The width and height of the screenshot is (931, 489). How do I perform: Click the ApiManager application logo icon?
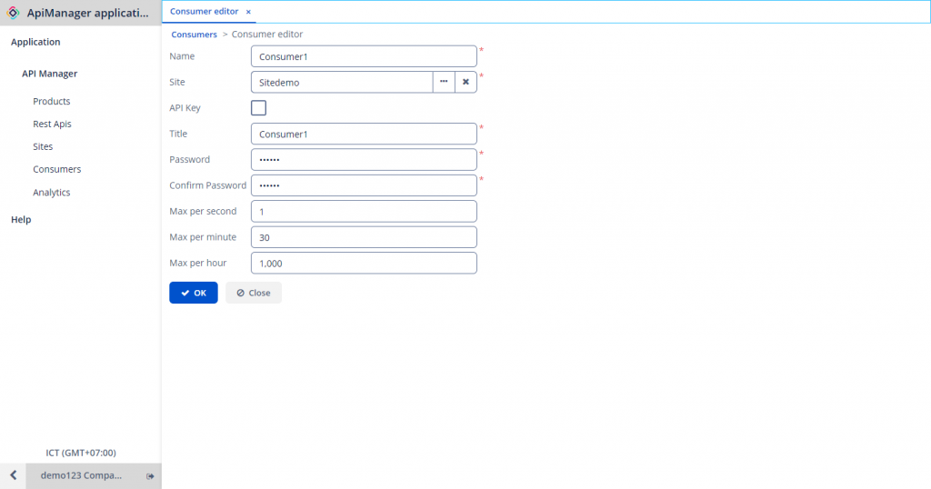click(14, 13)
